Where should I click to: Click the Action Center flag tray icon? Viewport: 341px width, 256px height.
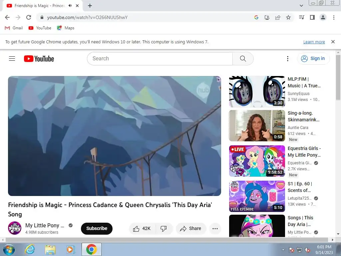pyautogui.click(x=291, y=250)
